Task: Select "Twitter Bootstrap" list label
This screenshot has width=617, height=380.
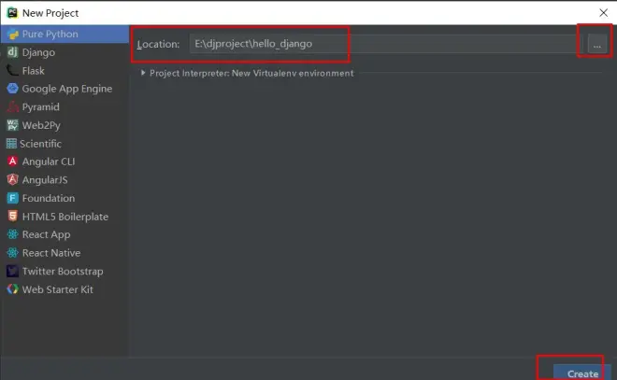Action: 63,271
